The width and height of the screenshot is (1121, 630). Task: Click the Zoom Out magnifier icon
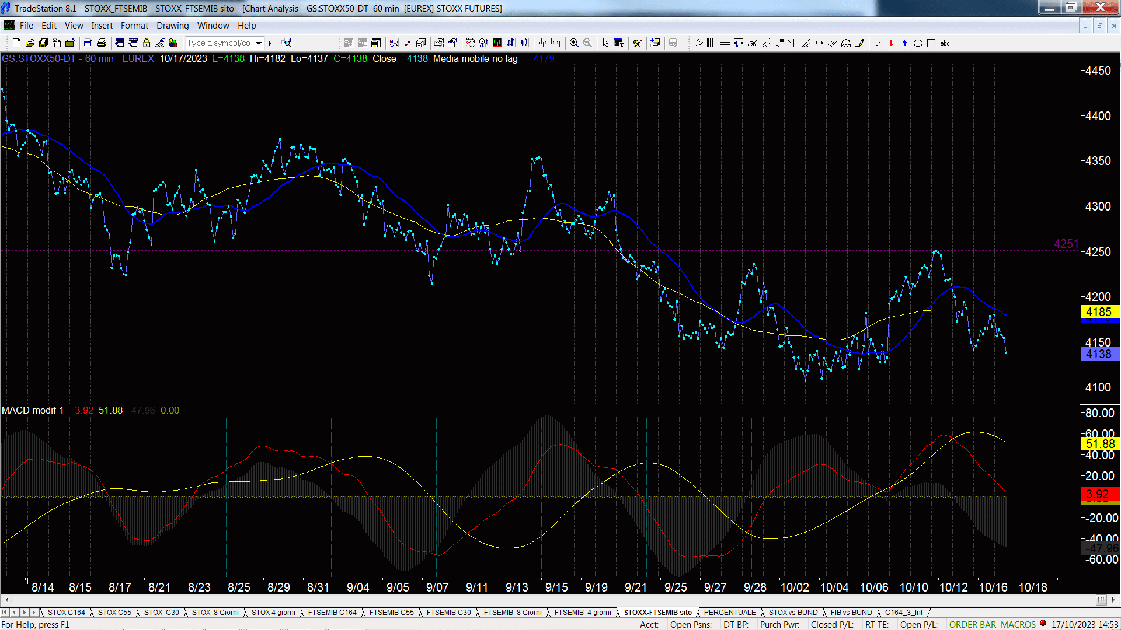coord(587,43)
